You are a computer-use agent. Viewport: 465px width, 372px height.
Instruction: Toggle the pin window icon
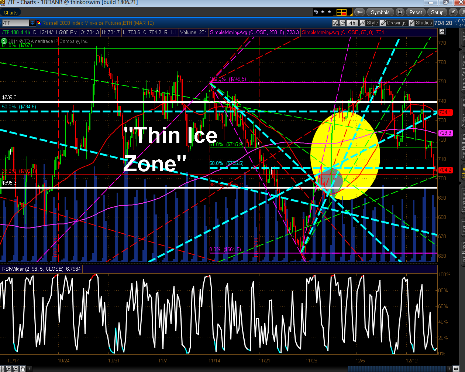click(x=453, y=12)
